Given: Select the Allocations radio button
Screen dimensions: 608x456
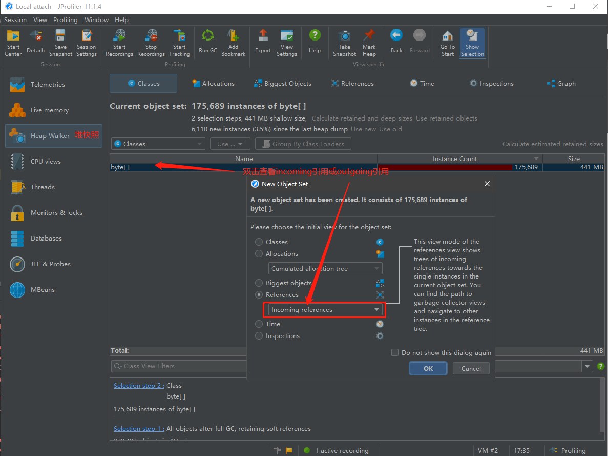Looking at the screenshot, I should tap(260, 253).
